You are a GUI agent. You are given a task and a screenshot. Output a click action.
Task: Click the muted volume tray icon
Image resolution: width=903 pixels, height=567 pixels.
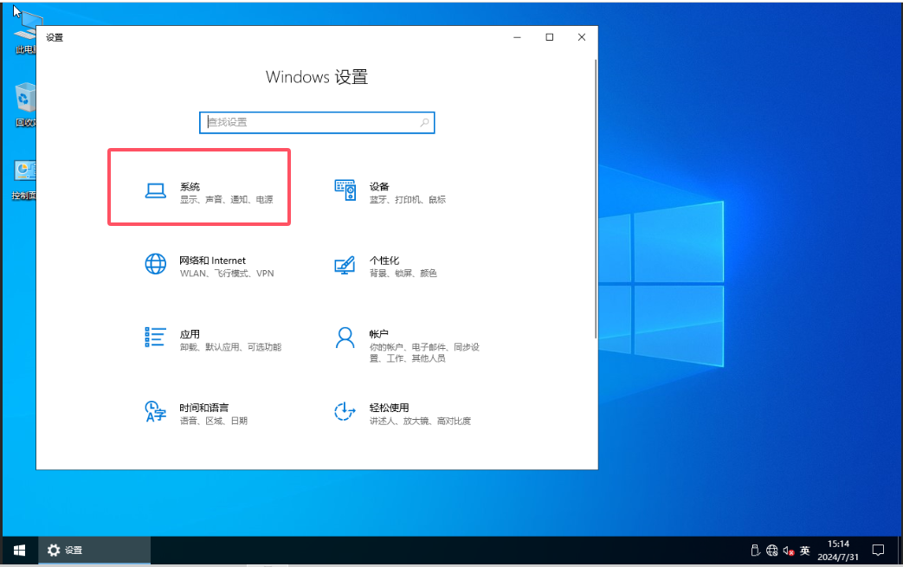click(x=789, y=551)
